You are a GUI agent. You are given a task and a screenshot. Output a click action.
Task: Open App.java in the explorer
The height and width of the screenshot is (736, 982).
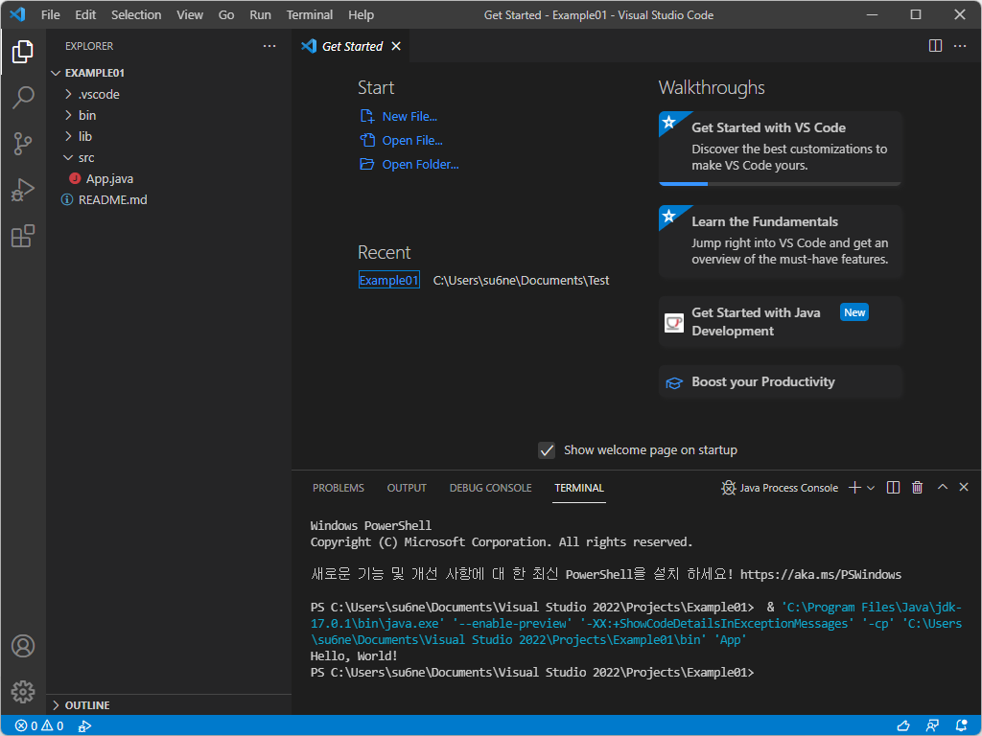pos(109,178)
